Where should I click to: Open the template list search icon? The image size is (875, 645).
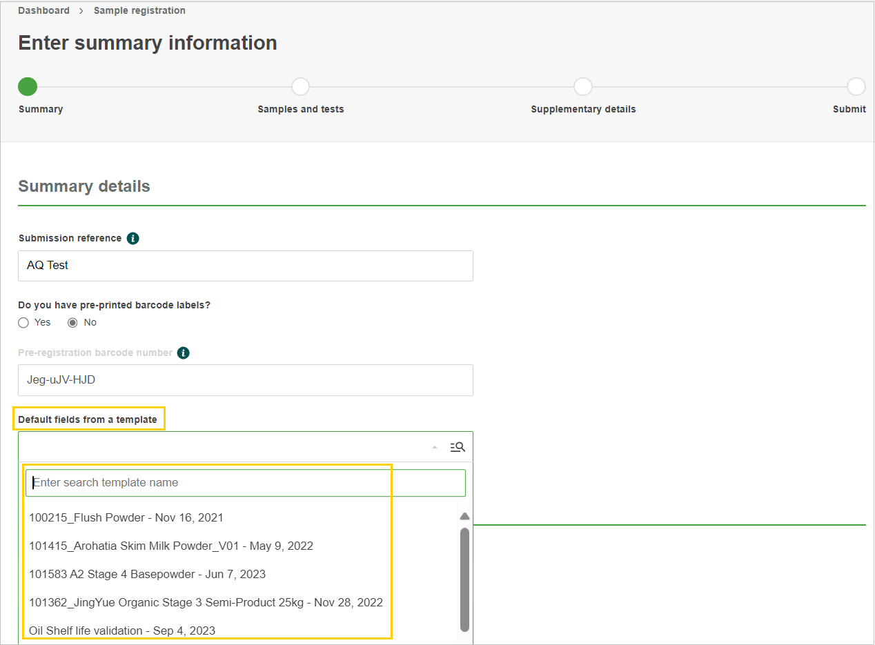pos(458,447)
